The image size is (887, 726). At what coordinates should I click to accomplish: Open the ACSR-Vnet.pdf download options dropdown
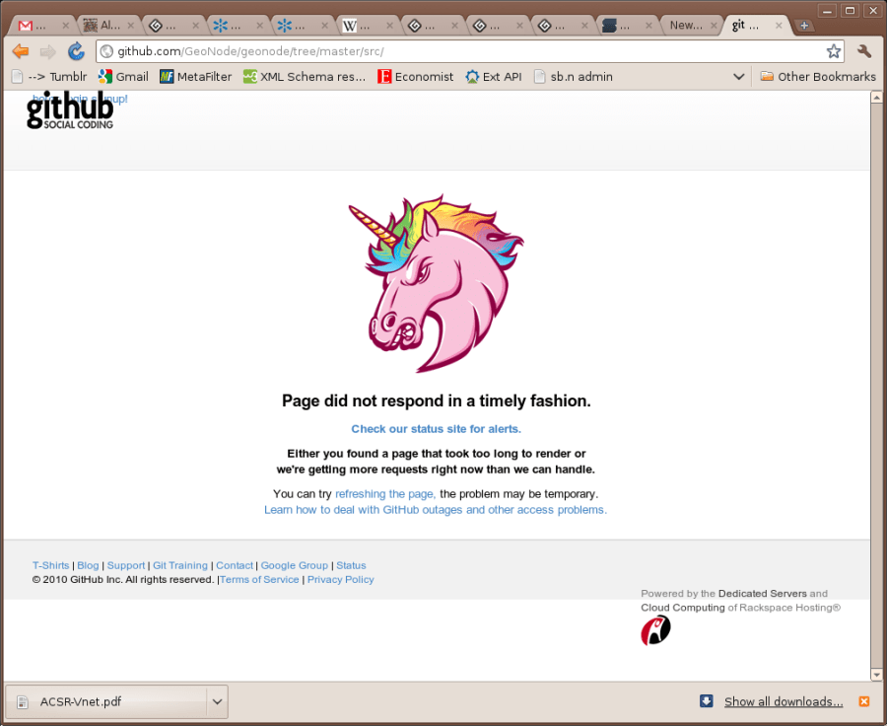click(x=216, y=701)
